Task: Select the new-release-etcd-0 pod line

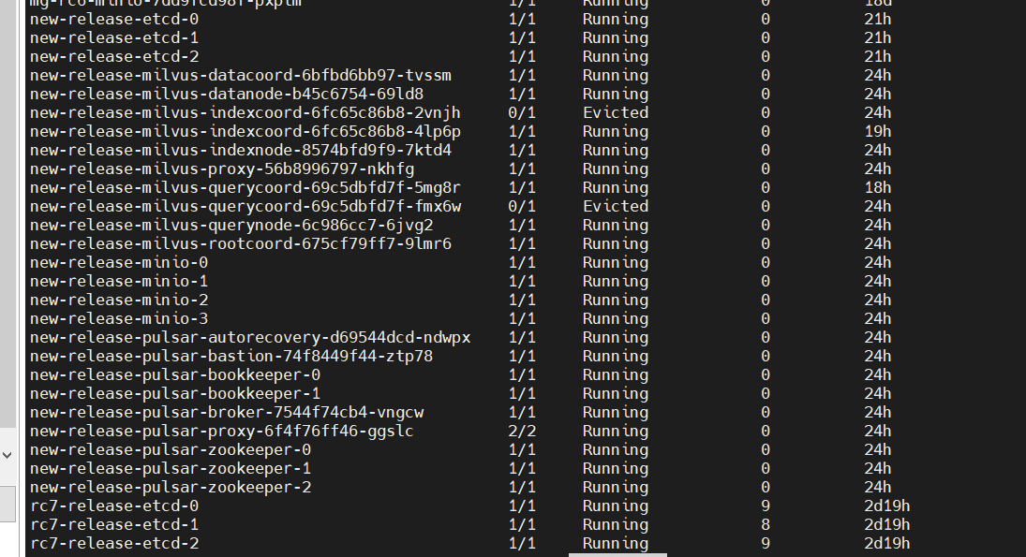Action: click(114, 19)
